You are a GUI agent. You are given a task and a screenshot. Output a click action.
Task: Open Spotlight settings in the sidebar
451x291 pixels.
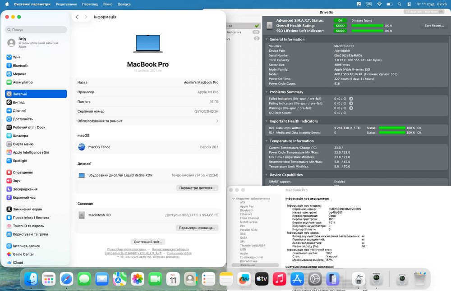pos(36,160)
